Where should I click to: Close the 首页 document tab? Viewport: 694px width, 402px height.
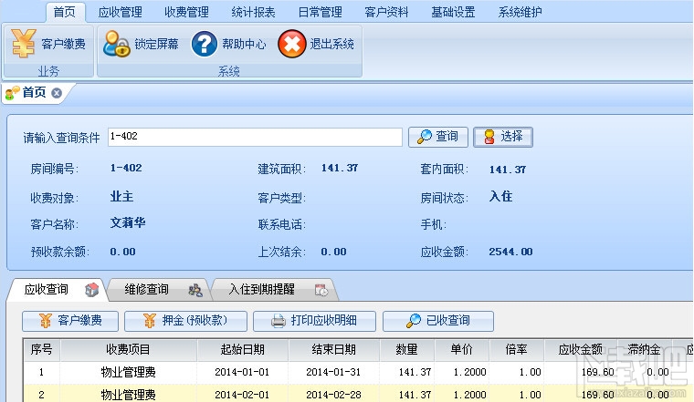click(x=57, y=93)
